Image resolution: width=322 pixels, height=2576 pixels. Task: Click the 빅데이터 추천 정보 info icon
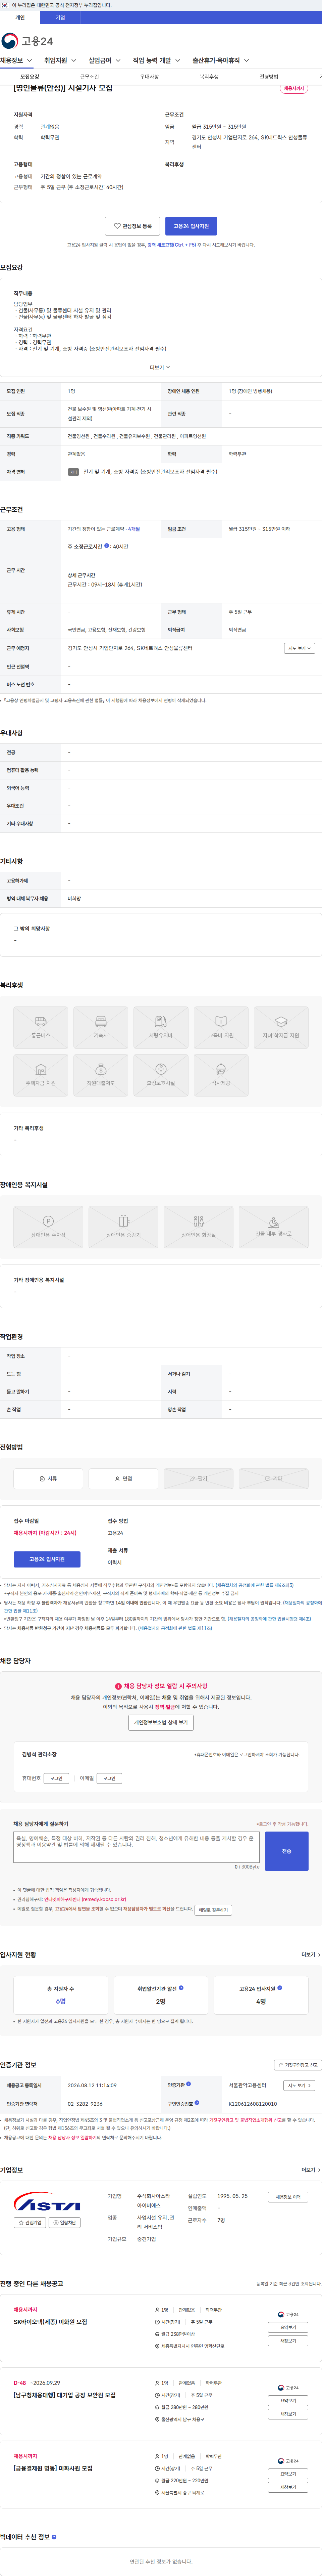pyautogui.click(x=54, y=2537)
